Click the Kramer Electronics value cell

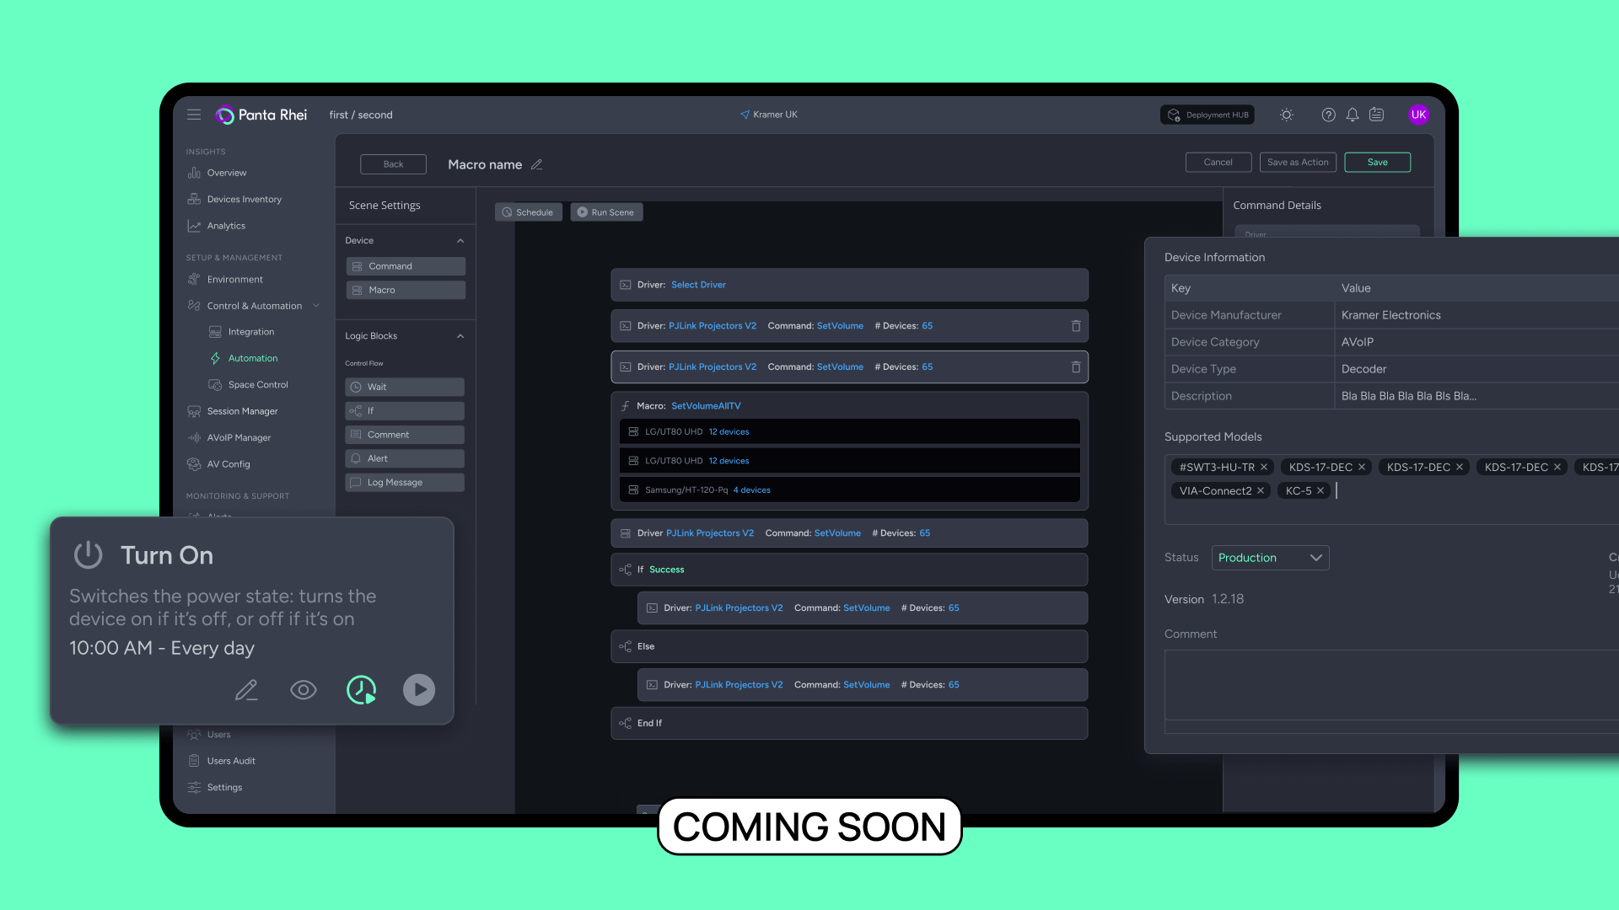pyautogui.click(x=1476, y=315)
